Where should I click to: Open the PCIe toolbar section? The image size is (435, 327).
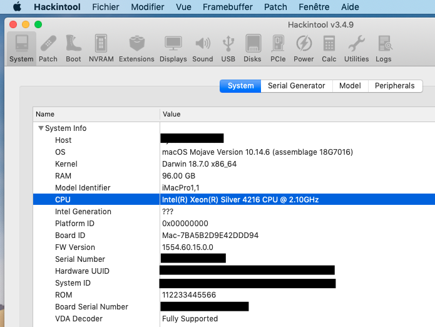(278, 49)
